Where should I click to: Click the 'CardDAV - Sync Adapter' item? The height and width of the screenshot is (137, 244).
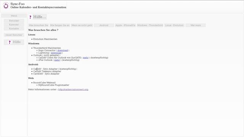point(46,73)
